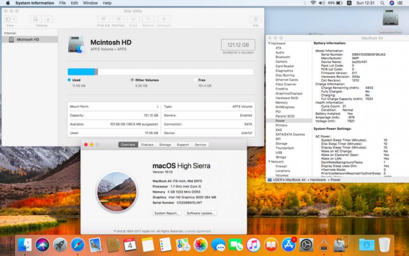Open Safari compass icon in Dock
The width and height of the screenshot is (409, 256).
click(78, 245)
